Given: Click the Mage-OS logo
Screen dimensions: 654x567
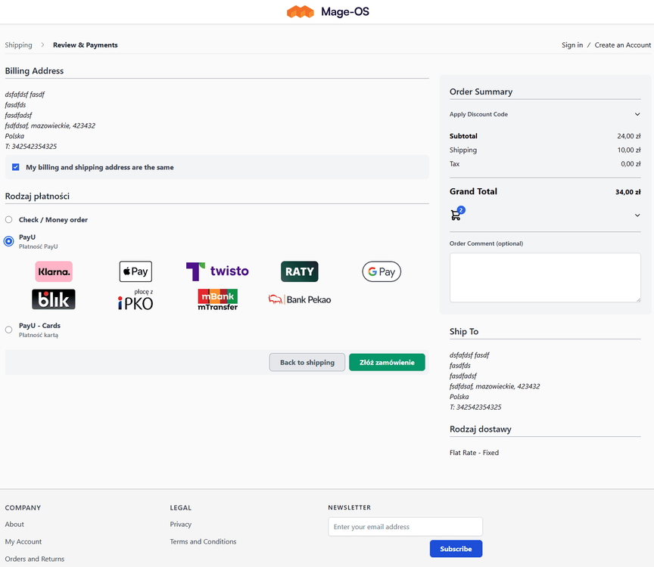Looking at the screenshot, I should click(x=328, y=11).
